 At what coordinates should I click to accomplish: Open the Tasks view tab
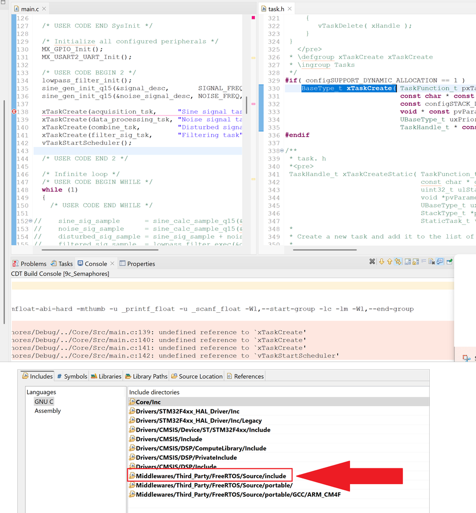62,263
